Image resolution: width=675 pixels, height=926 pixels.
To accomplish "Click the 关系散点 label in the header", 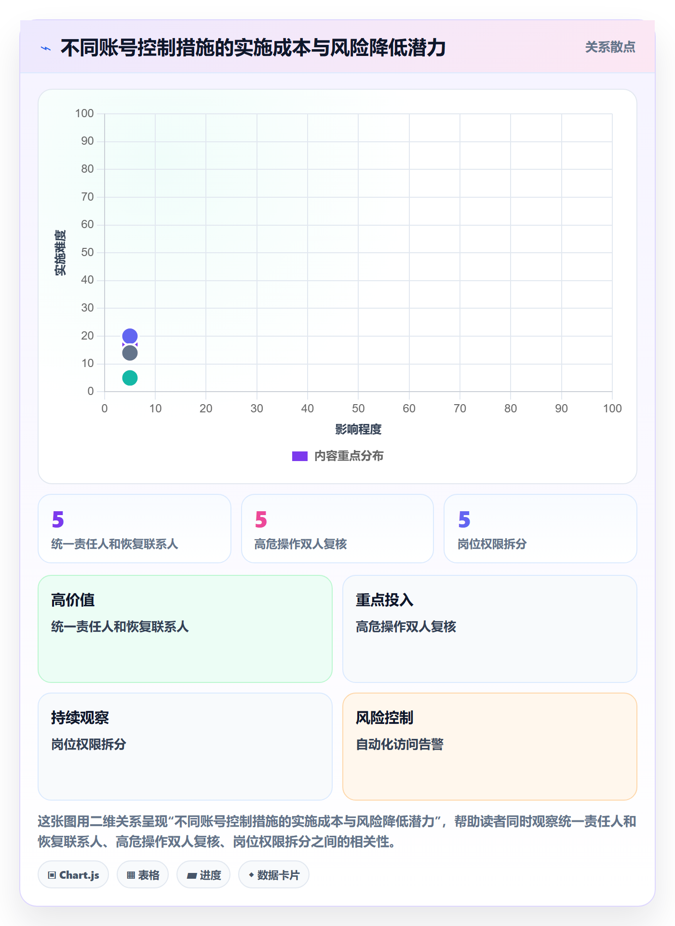I will pyautogui.click(x=610, y=47).
